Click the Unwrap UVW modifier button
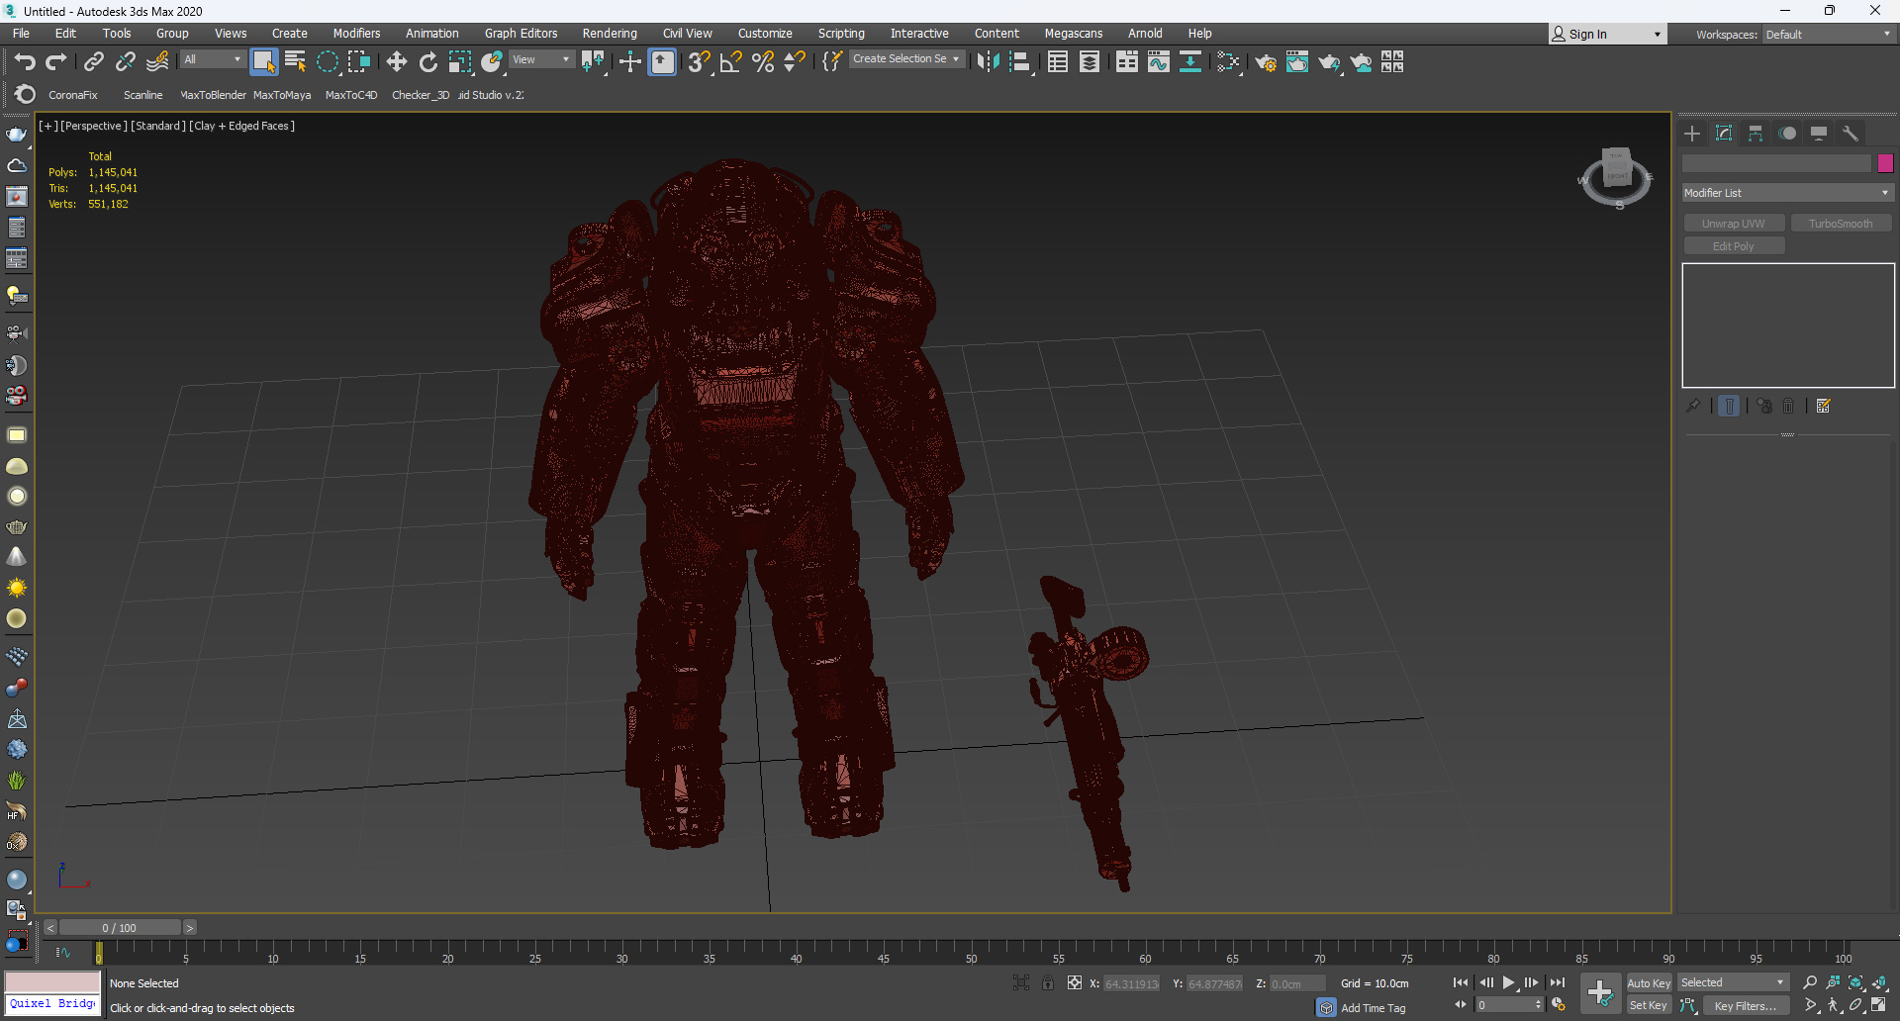The height and width of the screenshot is (1021, 1900). coord(1734,224)
